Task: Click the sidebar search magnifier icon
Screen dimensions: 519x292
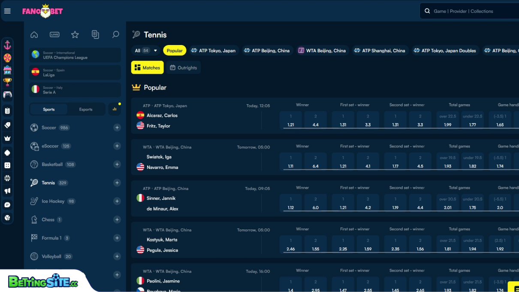Action: tap(115, 35)
